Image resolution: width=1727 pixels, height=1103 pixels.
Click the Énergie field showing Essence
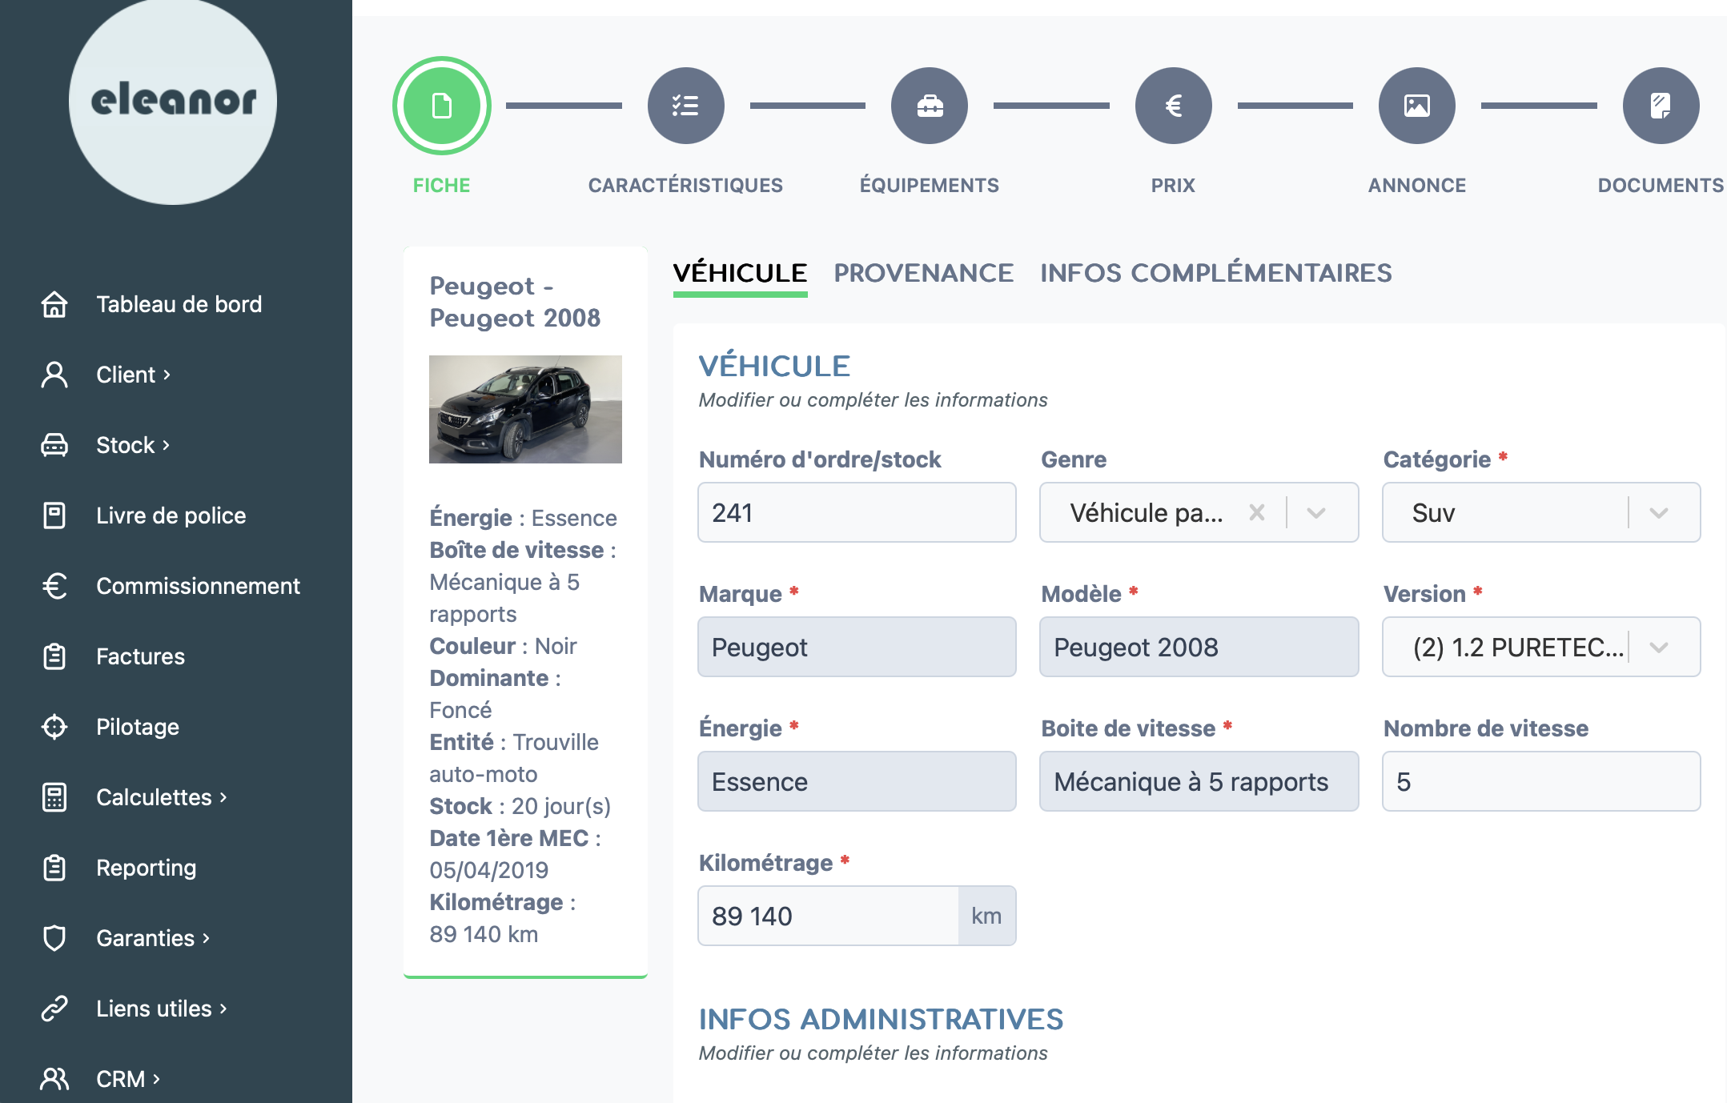(x=857, y=781)
